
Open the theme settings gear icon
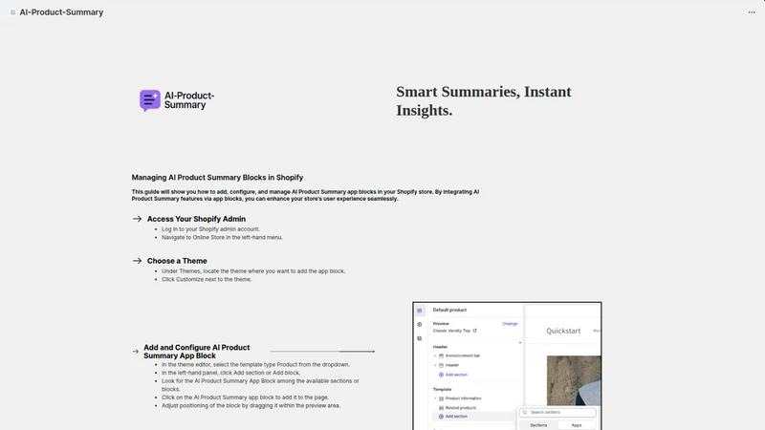pyautogui.click(x=420, y=324)
